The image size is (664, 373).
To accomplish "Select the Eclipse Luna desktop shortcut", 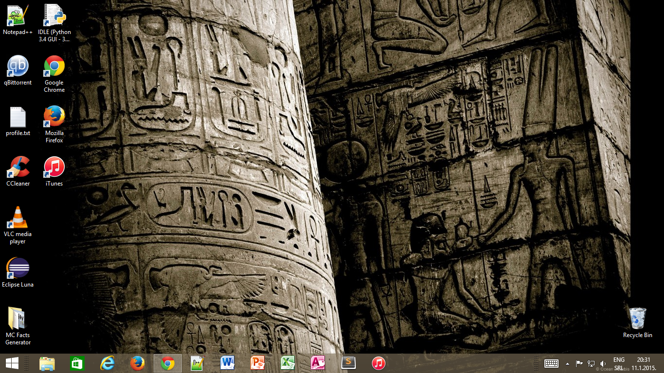I will point(17,273).
